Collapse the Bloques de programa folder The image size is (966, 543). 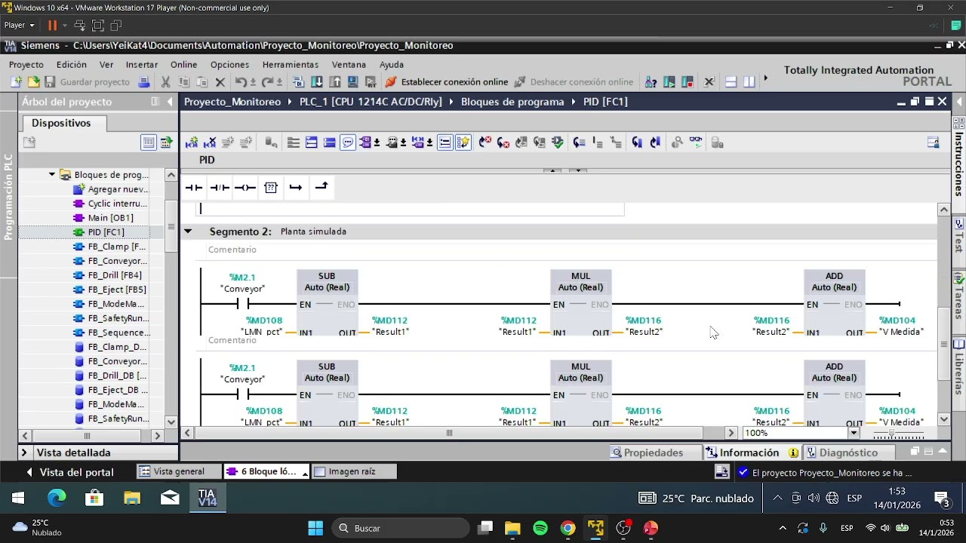coord(52,174)
